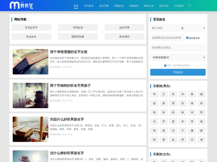Toggle the 校对真太阳 checkbox
217x162 pixels.
pos(187,38)
